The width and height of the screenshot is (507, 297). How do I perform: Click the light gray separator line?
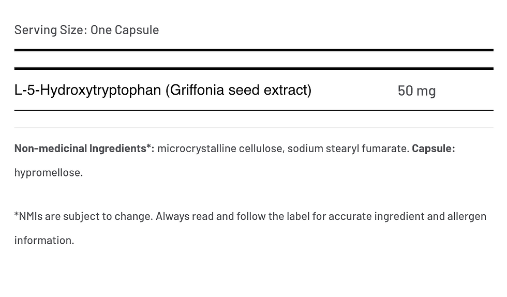click(x=253, y=127)
